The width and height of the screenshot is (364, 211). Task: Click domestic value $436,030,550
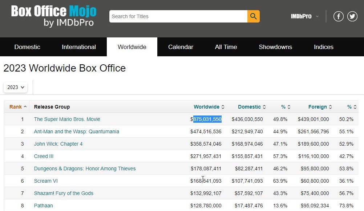coord(247,119)
